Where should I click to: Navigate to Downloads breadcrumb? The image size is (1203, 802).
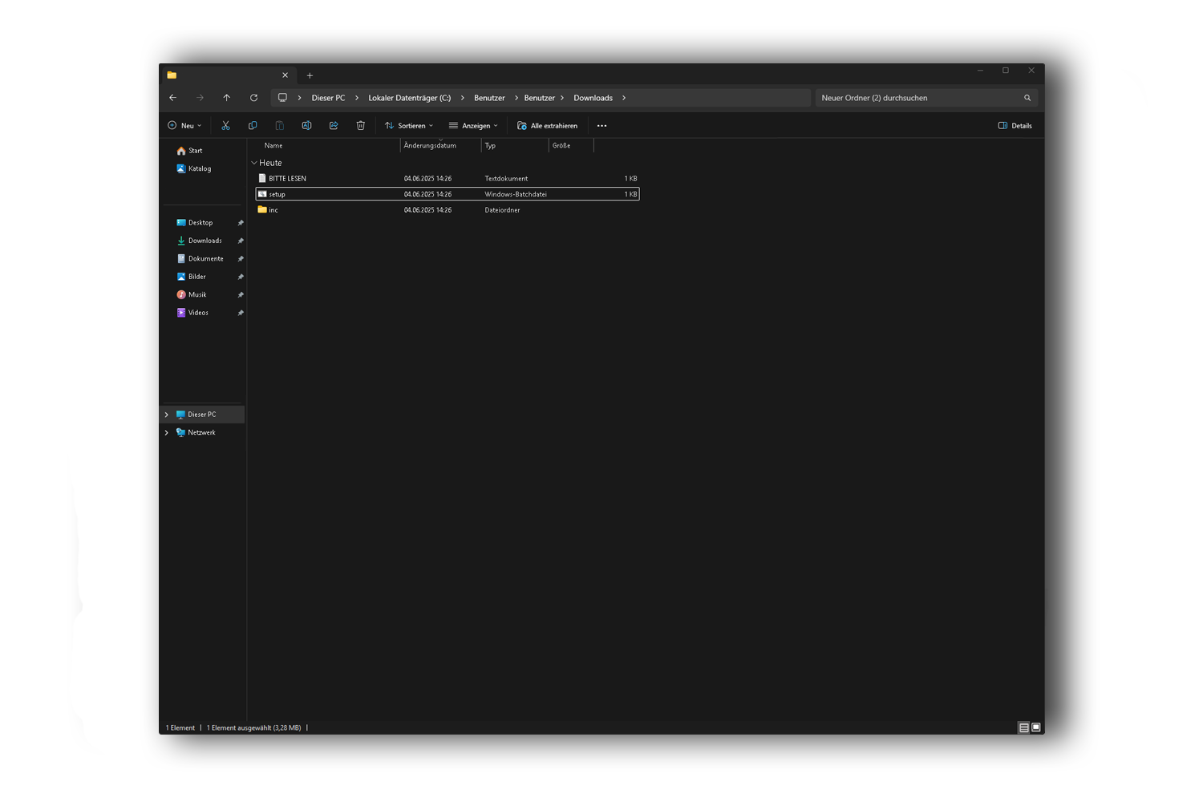pyautogui.click(x=593, y=98)
